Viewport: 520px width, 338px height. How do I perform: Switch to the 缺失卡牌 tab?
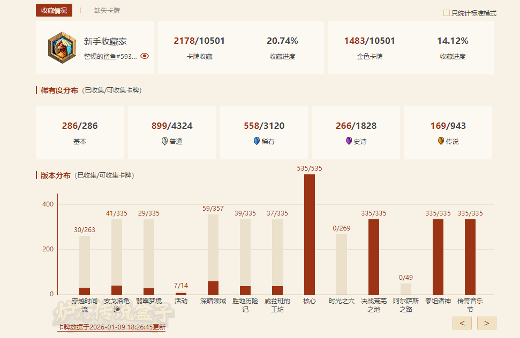point(107,11)
